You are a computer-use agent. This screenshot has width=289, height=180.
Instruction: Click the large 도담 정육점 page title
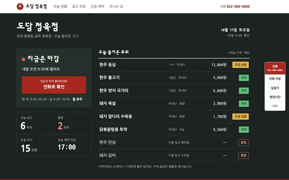coord(38,27)
